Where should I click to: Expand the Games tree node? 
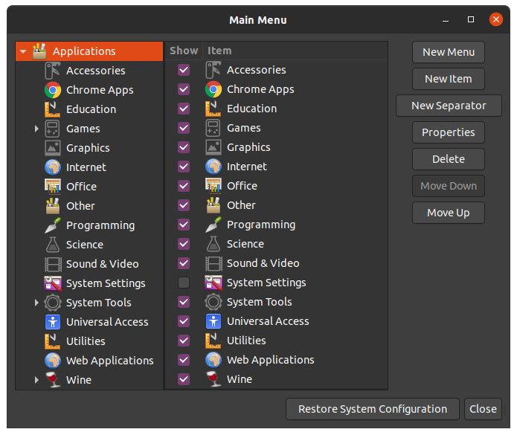[36, 129]
